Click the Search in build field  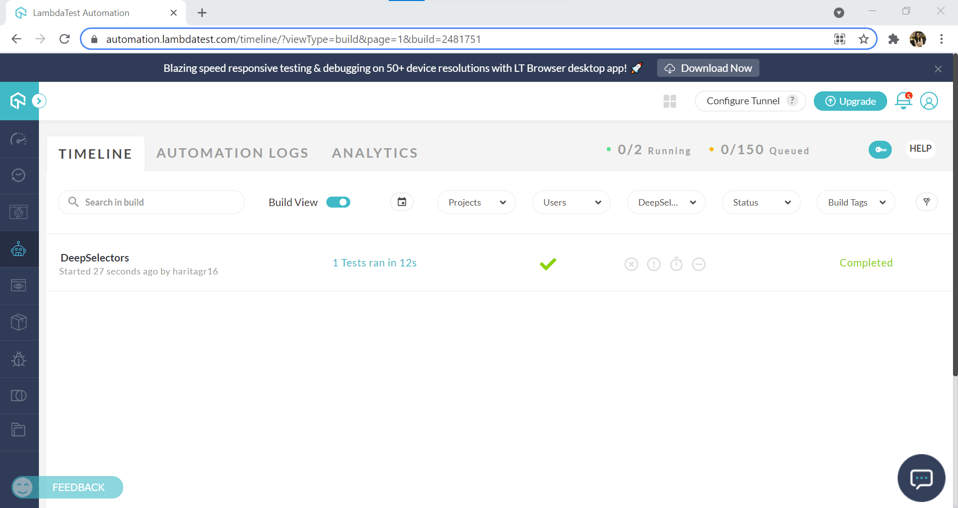pyautogui.click(x=151, y=202)
